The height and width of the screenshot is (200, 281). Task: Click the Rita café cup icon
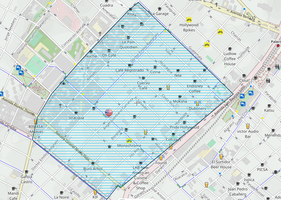131,9
